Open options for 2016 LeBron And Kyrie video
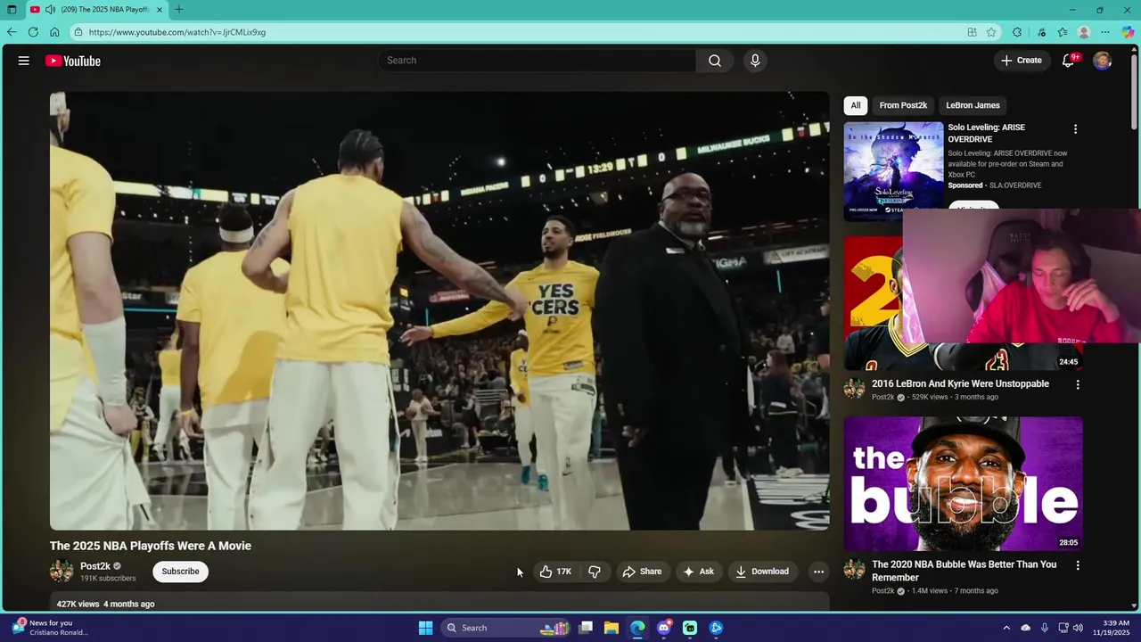 [x=1078, y=385]
